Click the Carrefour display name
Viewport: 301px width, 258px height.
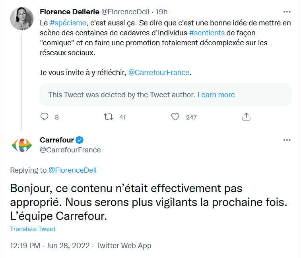click(x=57, y=140)
